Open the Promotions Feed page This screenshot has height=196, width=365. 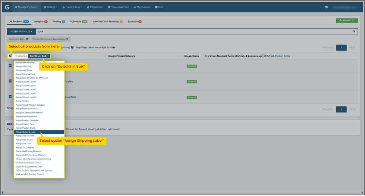tap(118, 7)
